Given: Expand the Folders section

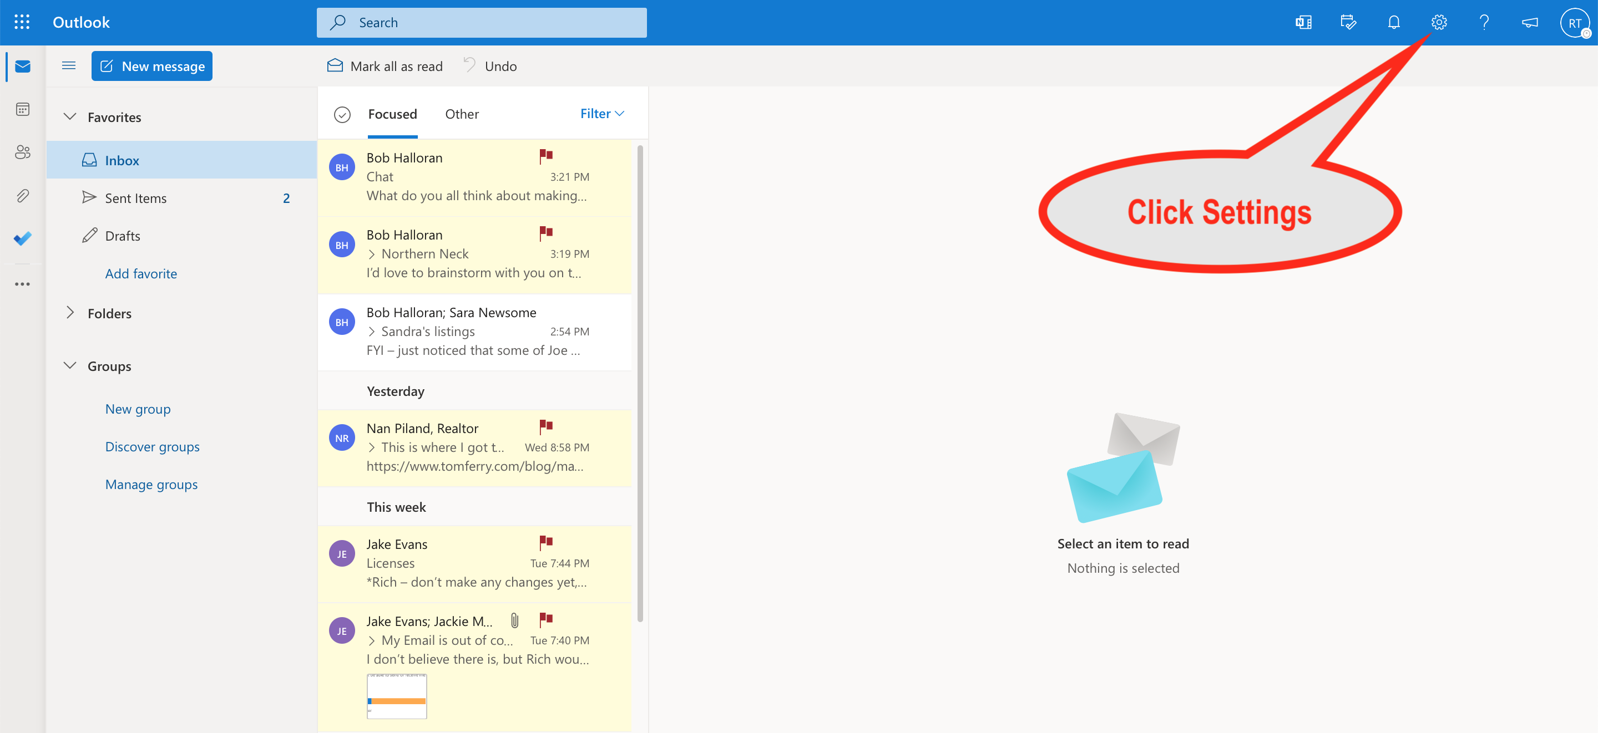Looking at the screenshot, I should (x=70, y=313).
